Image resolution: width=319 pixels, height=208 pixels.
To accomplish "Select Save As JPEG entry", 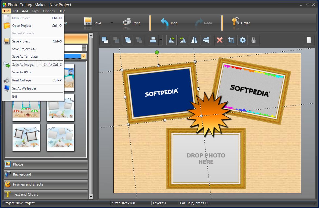I will pyautogui.click(x=33, y=72).
